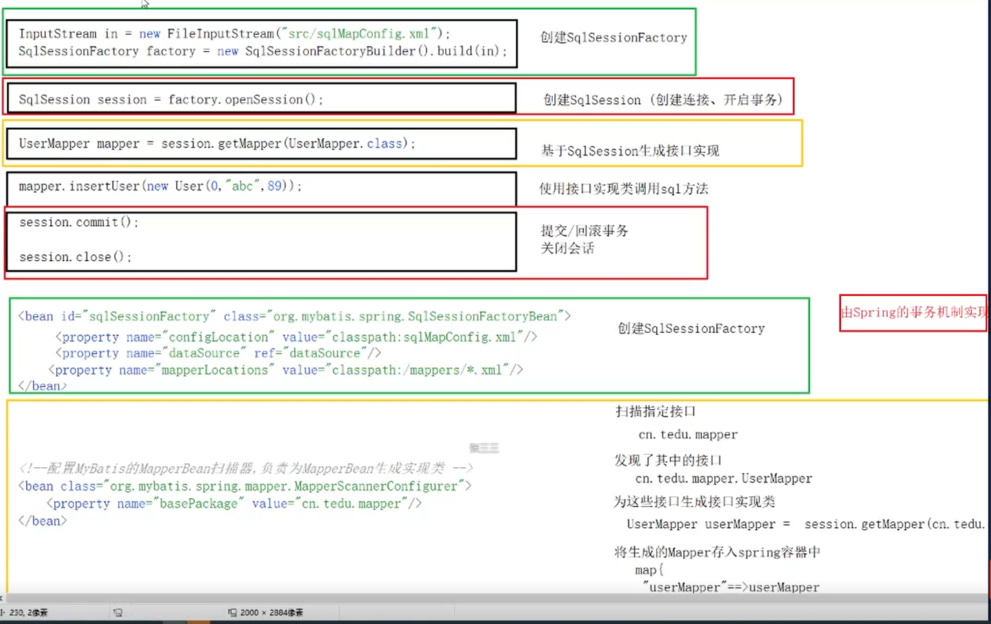The height and width of the screenshot is (624, 991).
Task: Click the note 扫描指定接口
Action: (656, 411)
